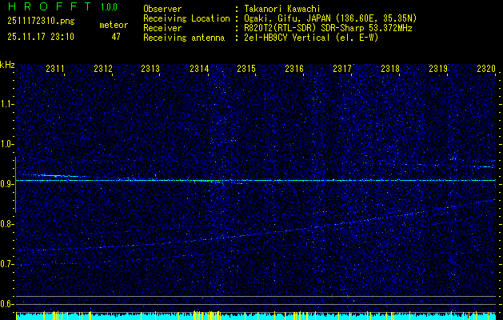The height and width of the screenshot is (320, 503).
Task: Click the 2317 time marker
Action: (x=342, y=70)
